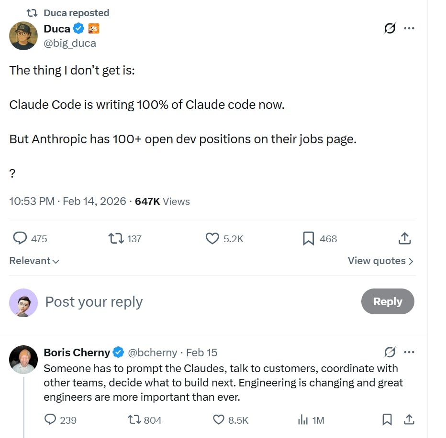Click the reply bubble icon showing 475
This screenshot has width=446, height=438.
click(20, 238)
